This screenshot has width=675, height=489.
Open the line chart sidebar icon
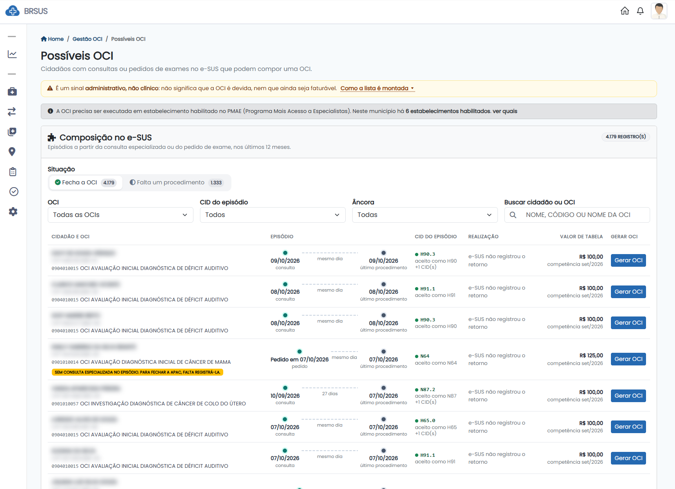coord(12,54)
